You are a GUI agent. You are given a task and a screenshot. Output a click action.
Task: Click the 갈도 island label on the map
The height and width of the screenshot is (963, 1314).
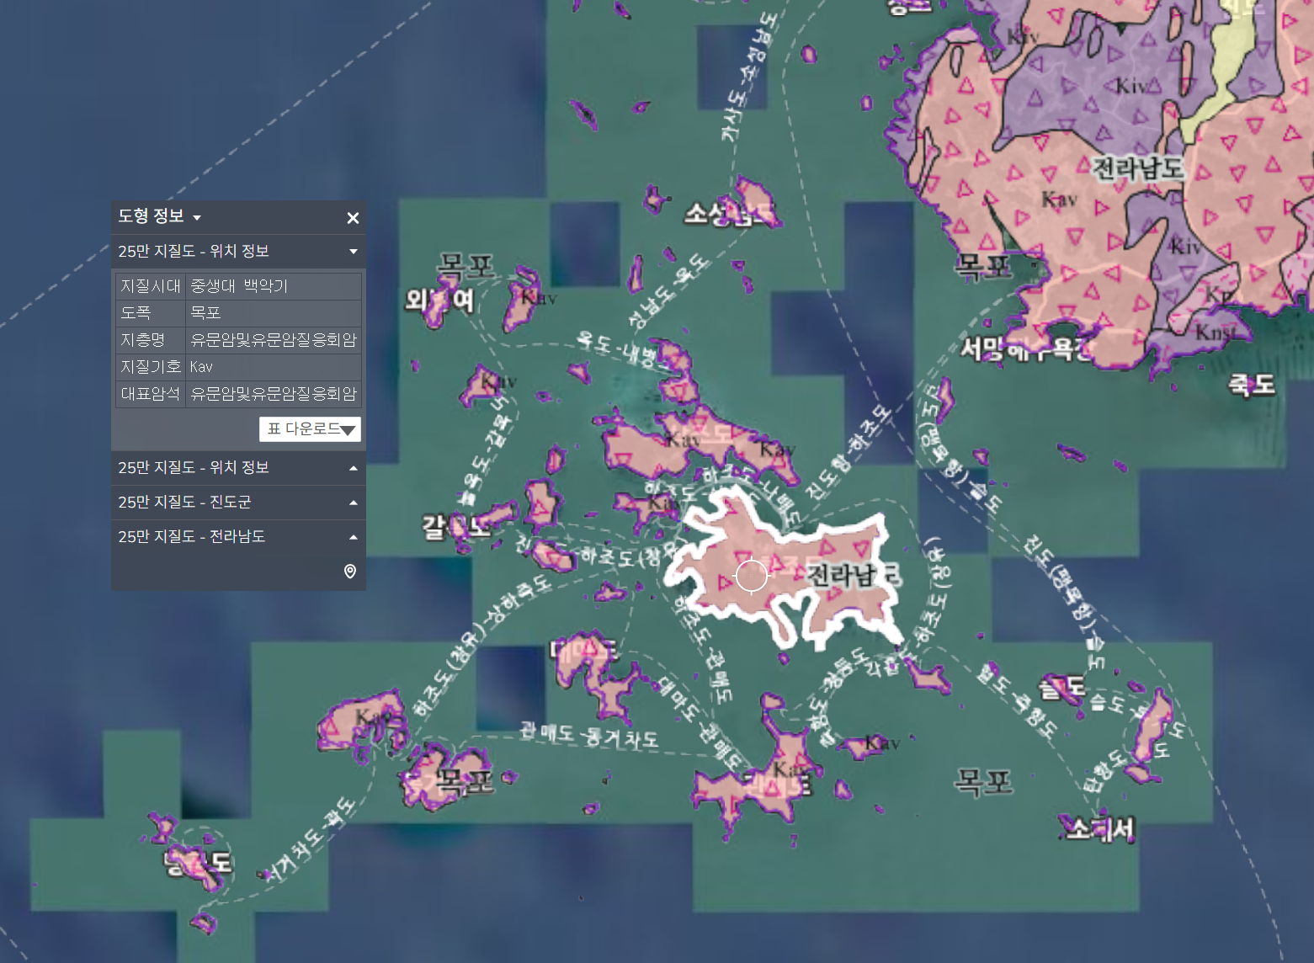click(456, 527)
